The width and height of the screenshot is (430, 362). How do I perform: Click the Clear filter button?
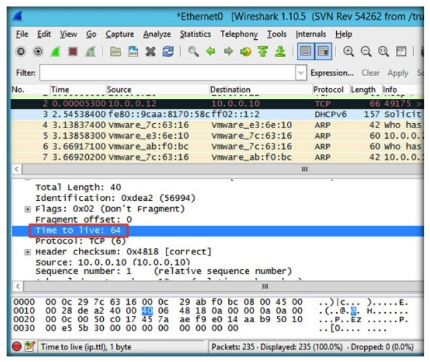370,73
